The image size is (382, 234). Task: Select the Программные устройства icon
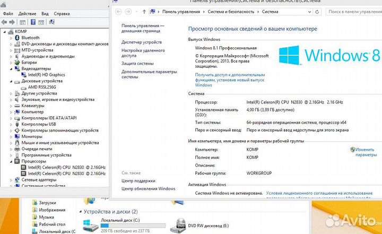17,155
